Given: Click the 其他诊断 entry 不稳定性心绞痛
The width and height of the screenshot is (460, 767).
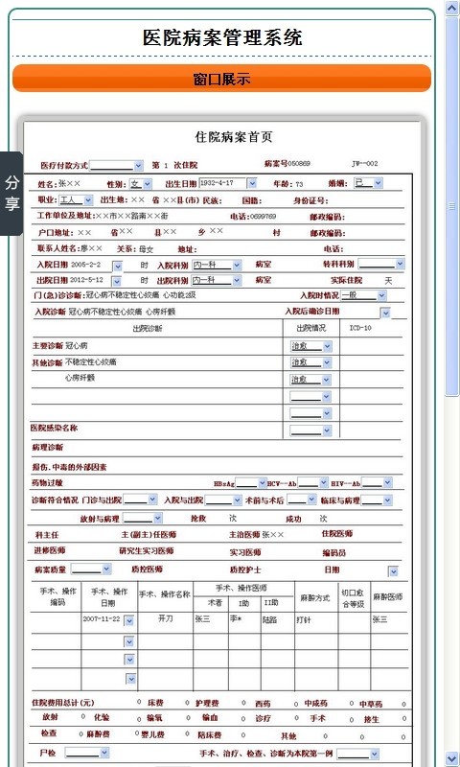Looking at the screenshot, I should click(90, 362).
